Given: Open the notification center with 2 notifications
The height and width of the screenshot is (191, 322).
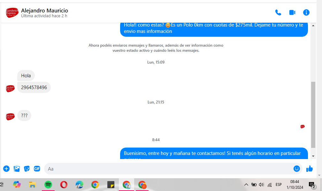Looking at the screenshot, I should pos(312,185).
